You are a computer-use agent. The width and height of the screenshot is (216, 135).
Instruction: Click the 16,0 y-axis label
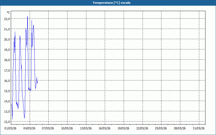click(x=7, y=81)
